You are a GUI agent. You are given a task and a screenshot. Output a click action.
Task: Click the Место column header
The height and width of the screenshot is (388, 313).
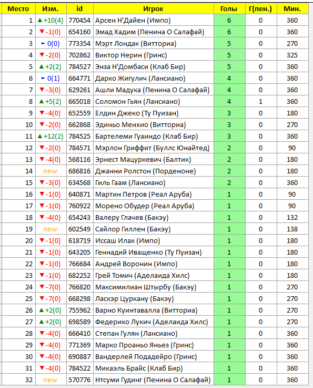coord(18,9)
